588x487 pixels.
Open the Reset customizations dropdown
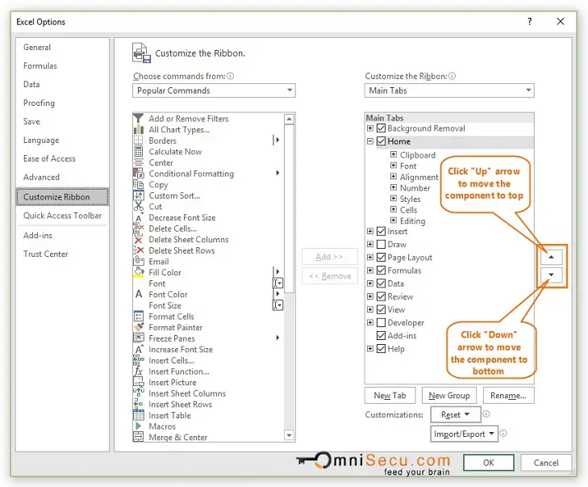[456, 414]
